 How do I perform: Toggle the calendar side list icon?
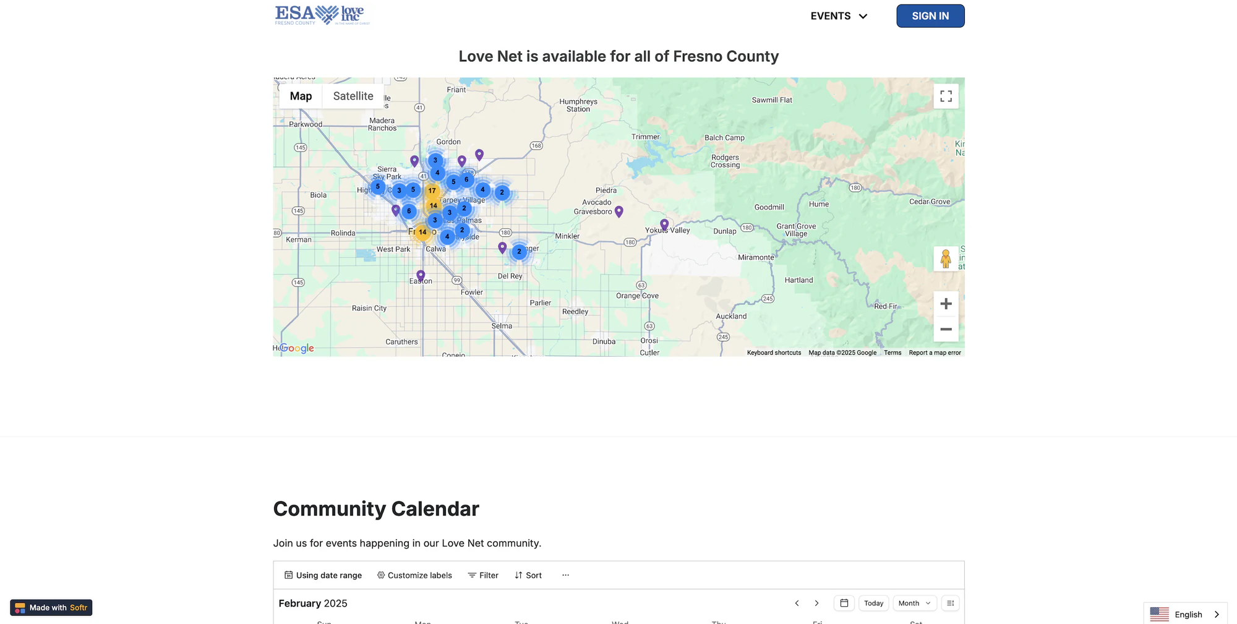[x=951, y=603]
